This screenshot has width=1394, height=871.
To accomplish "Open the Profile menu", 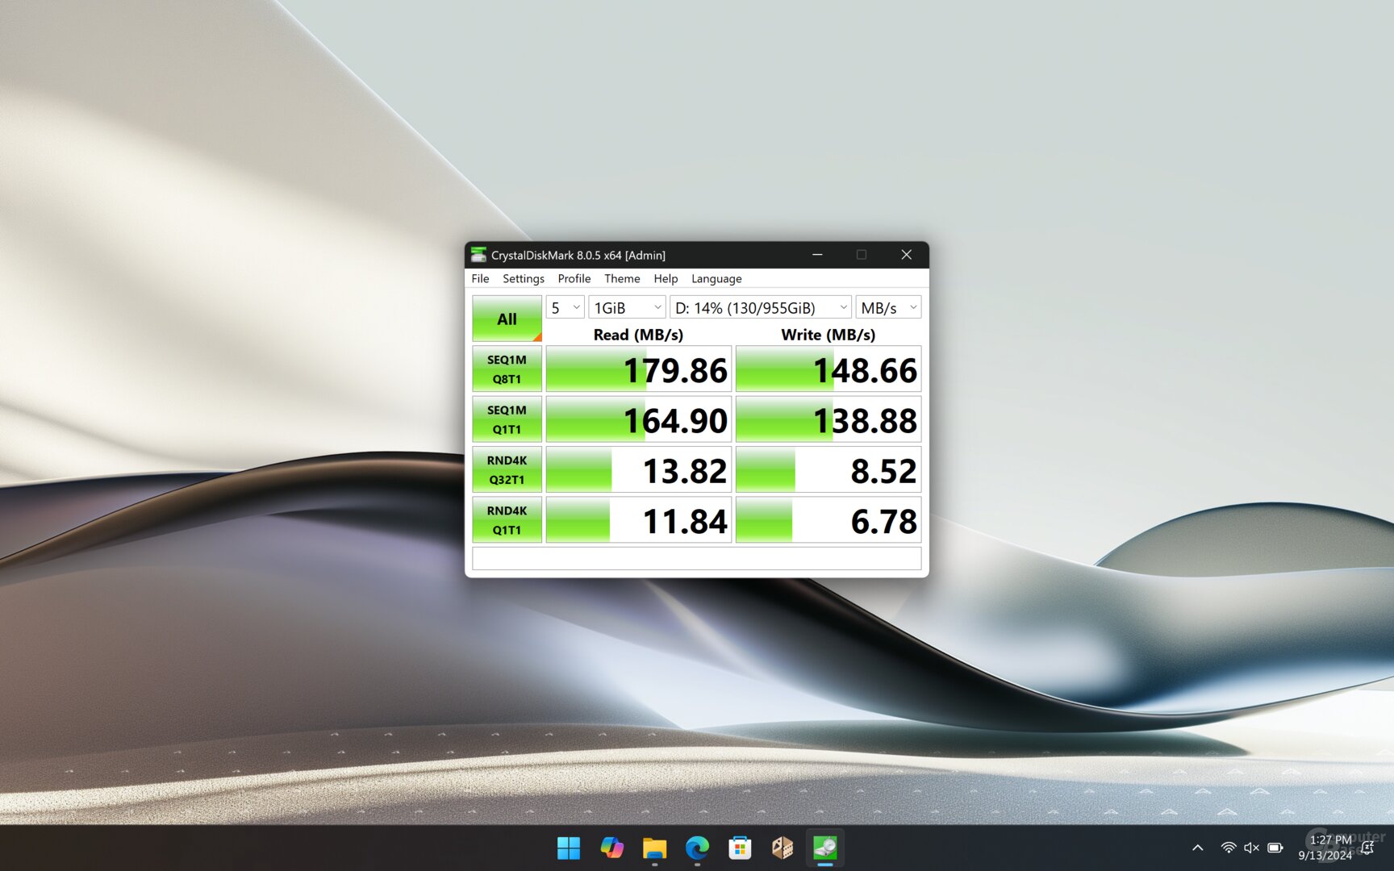I will coord(574,279).
